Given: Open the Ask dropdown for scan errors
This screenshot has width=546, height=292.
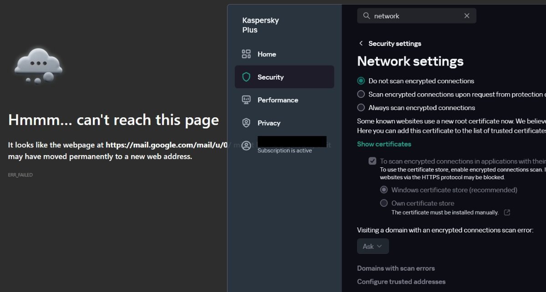Looking at the screenshot, I should tap(373, 246).
